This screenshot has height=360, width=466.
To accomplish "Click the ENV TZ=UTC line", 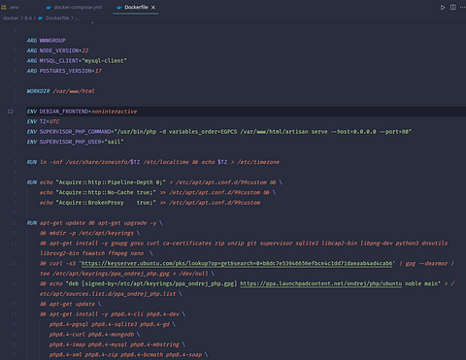I will (x=43, y=121).
